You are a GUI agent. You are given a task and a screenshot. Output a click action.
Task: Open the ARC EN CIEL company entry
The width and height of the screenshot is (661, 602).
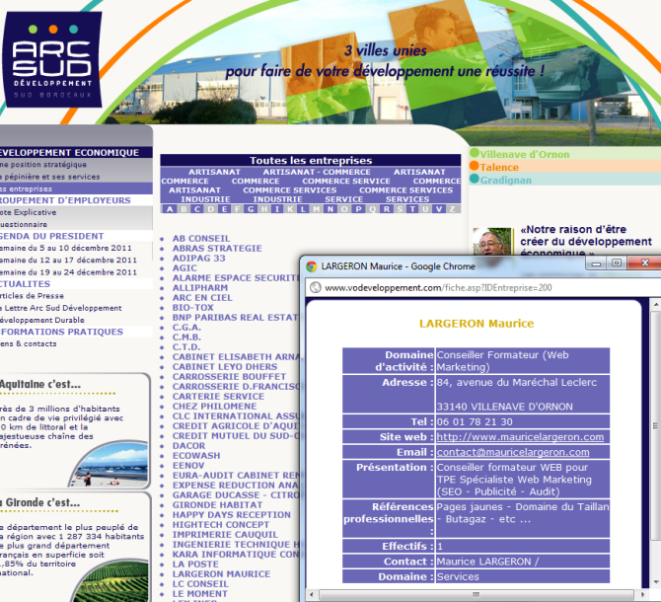tap(202, 298)
